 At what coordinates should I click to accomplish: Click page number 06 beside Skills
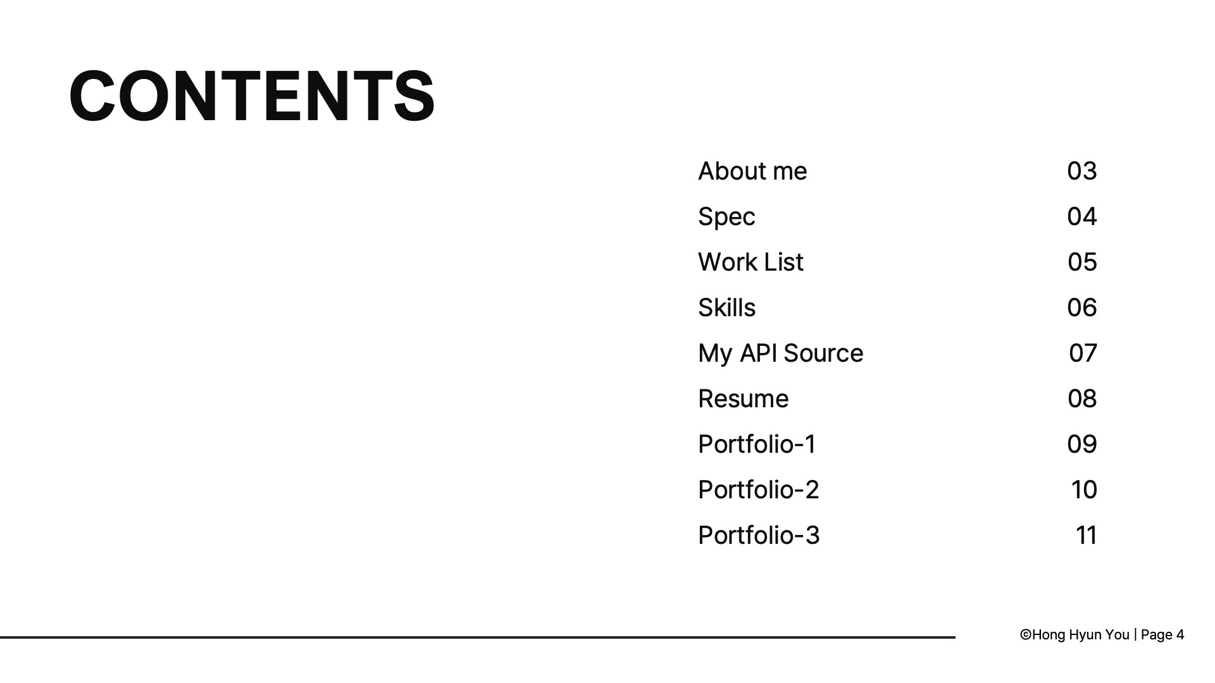tap(1081, 307)
